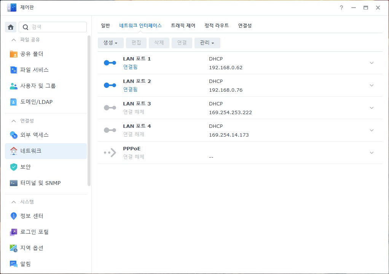This screenshot has height=274, width=389.
Task: Click the IP address 192.168.0.62
Action: (x=226, y=67)
